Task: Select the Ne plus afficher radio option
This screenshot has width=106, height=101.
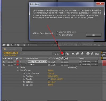Action: 57,35
